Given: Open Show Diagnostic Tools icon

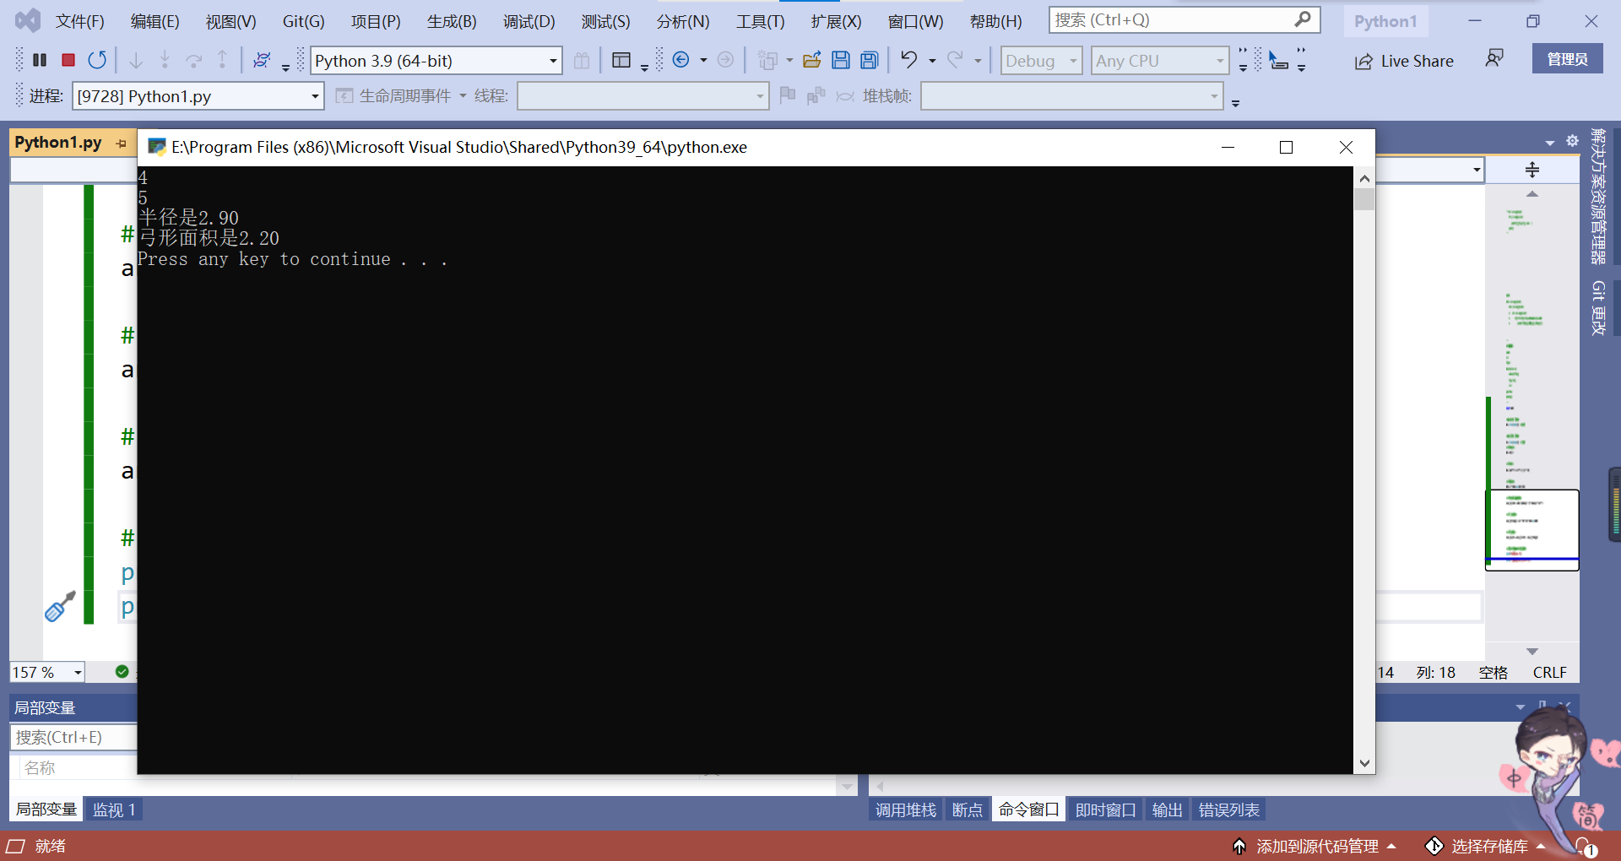Looking at the screenshot, I should click(622, 59).
